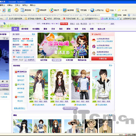Open white-dress girl outfit thumbnail

[39, 84]
